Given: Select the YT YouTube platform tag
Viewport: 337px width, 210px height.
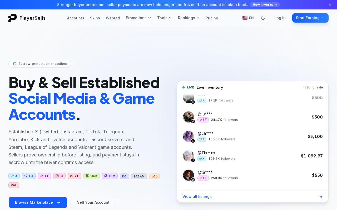Looking at the screenshot, I should coord(74,176).
